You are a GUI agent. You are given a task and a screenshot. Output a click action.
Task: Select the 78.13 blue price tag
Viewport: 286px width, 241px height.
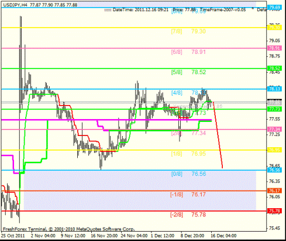click(274, 89)
